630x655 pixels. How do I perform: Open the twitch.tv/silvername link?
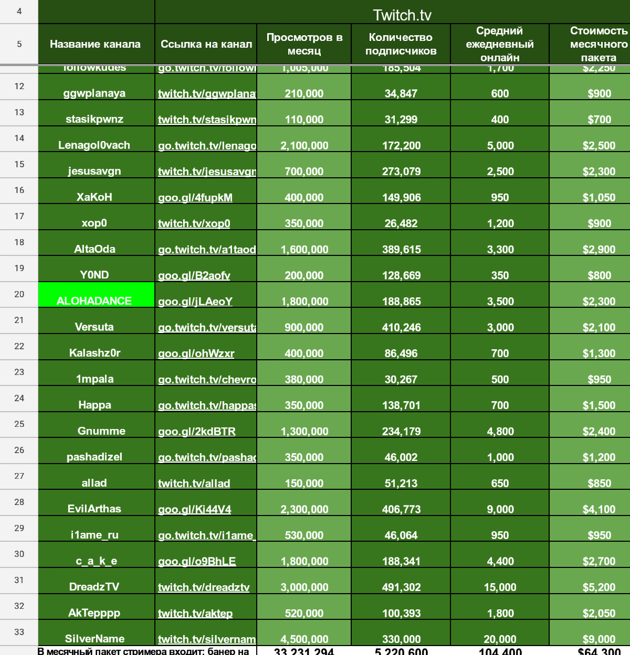pyautogui.click(x=207, y=639)
